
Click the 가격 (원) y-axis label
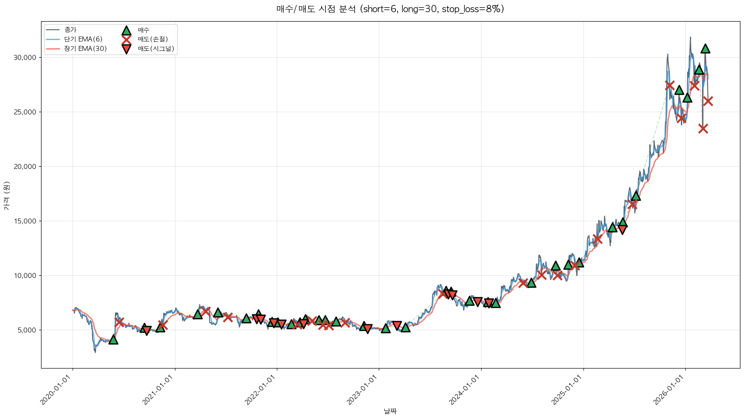tap(6, 195)
